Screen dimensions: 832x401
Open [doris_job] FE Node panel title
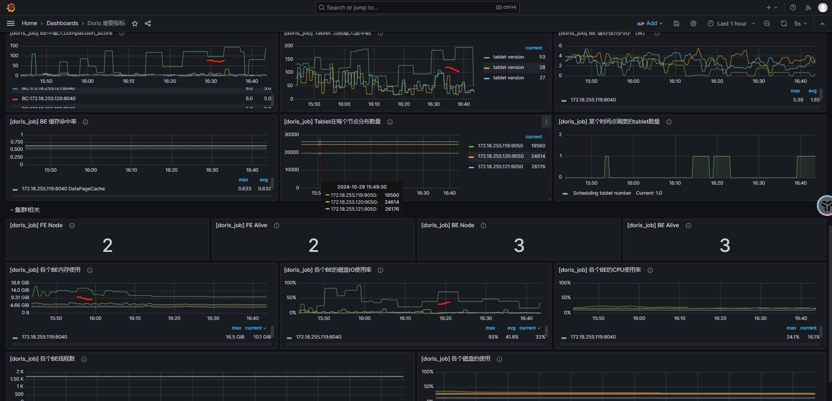click(36, 225)
